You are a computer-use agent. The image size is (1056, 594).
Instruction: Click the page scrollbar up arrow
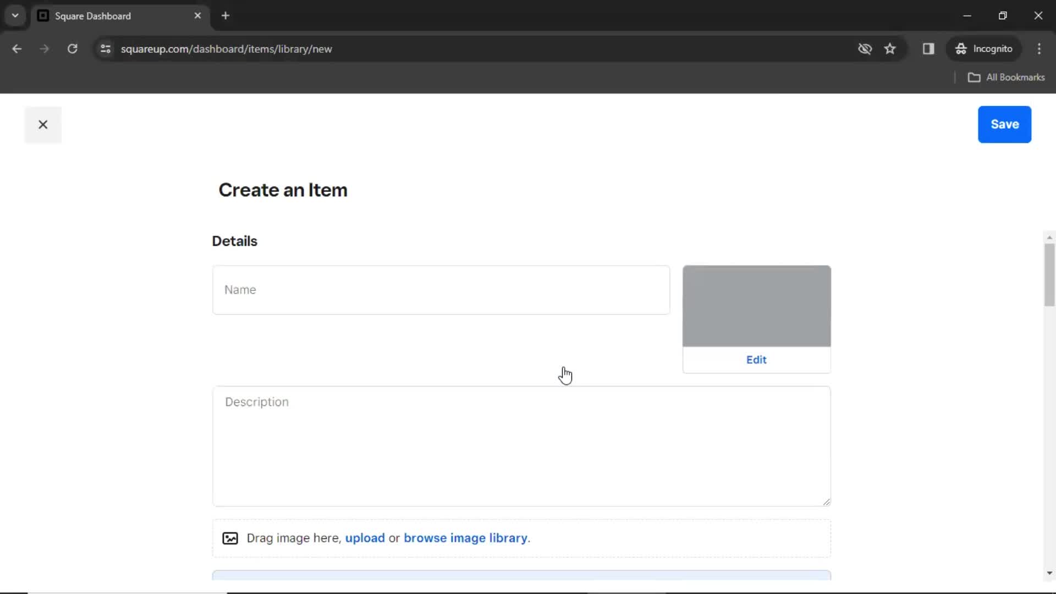coord(1049,238)
